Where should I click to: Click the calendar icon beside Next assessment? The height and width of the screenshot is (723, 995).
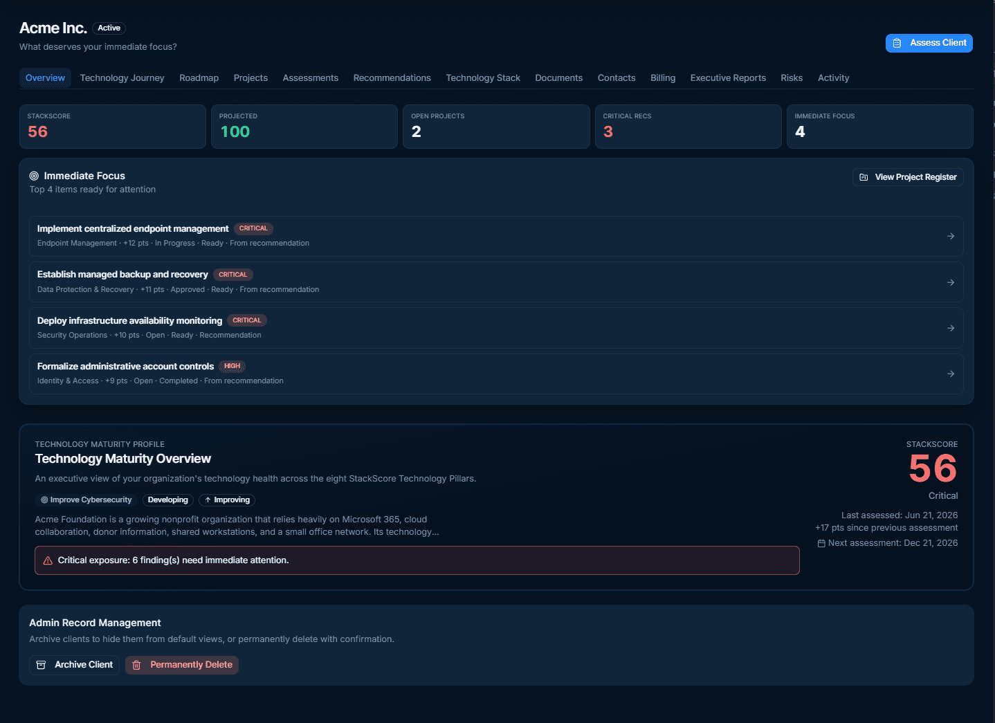821,543
